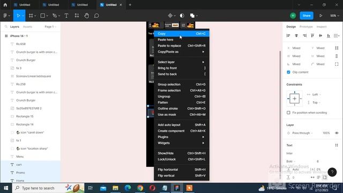Choose Add auto layout menu item
Screen dimensions: 343x193
[x=181, y=125]
